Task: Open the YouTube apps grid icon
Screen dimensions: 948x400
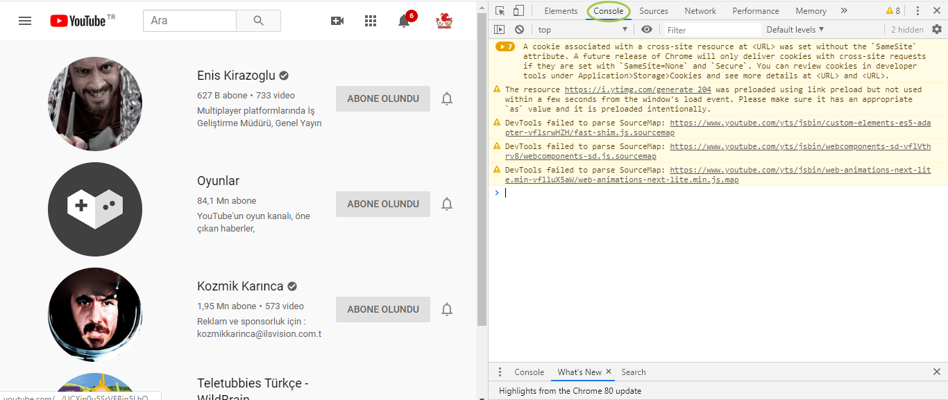Action: point(371,21)
